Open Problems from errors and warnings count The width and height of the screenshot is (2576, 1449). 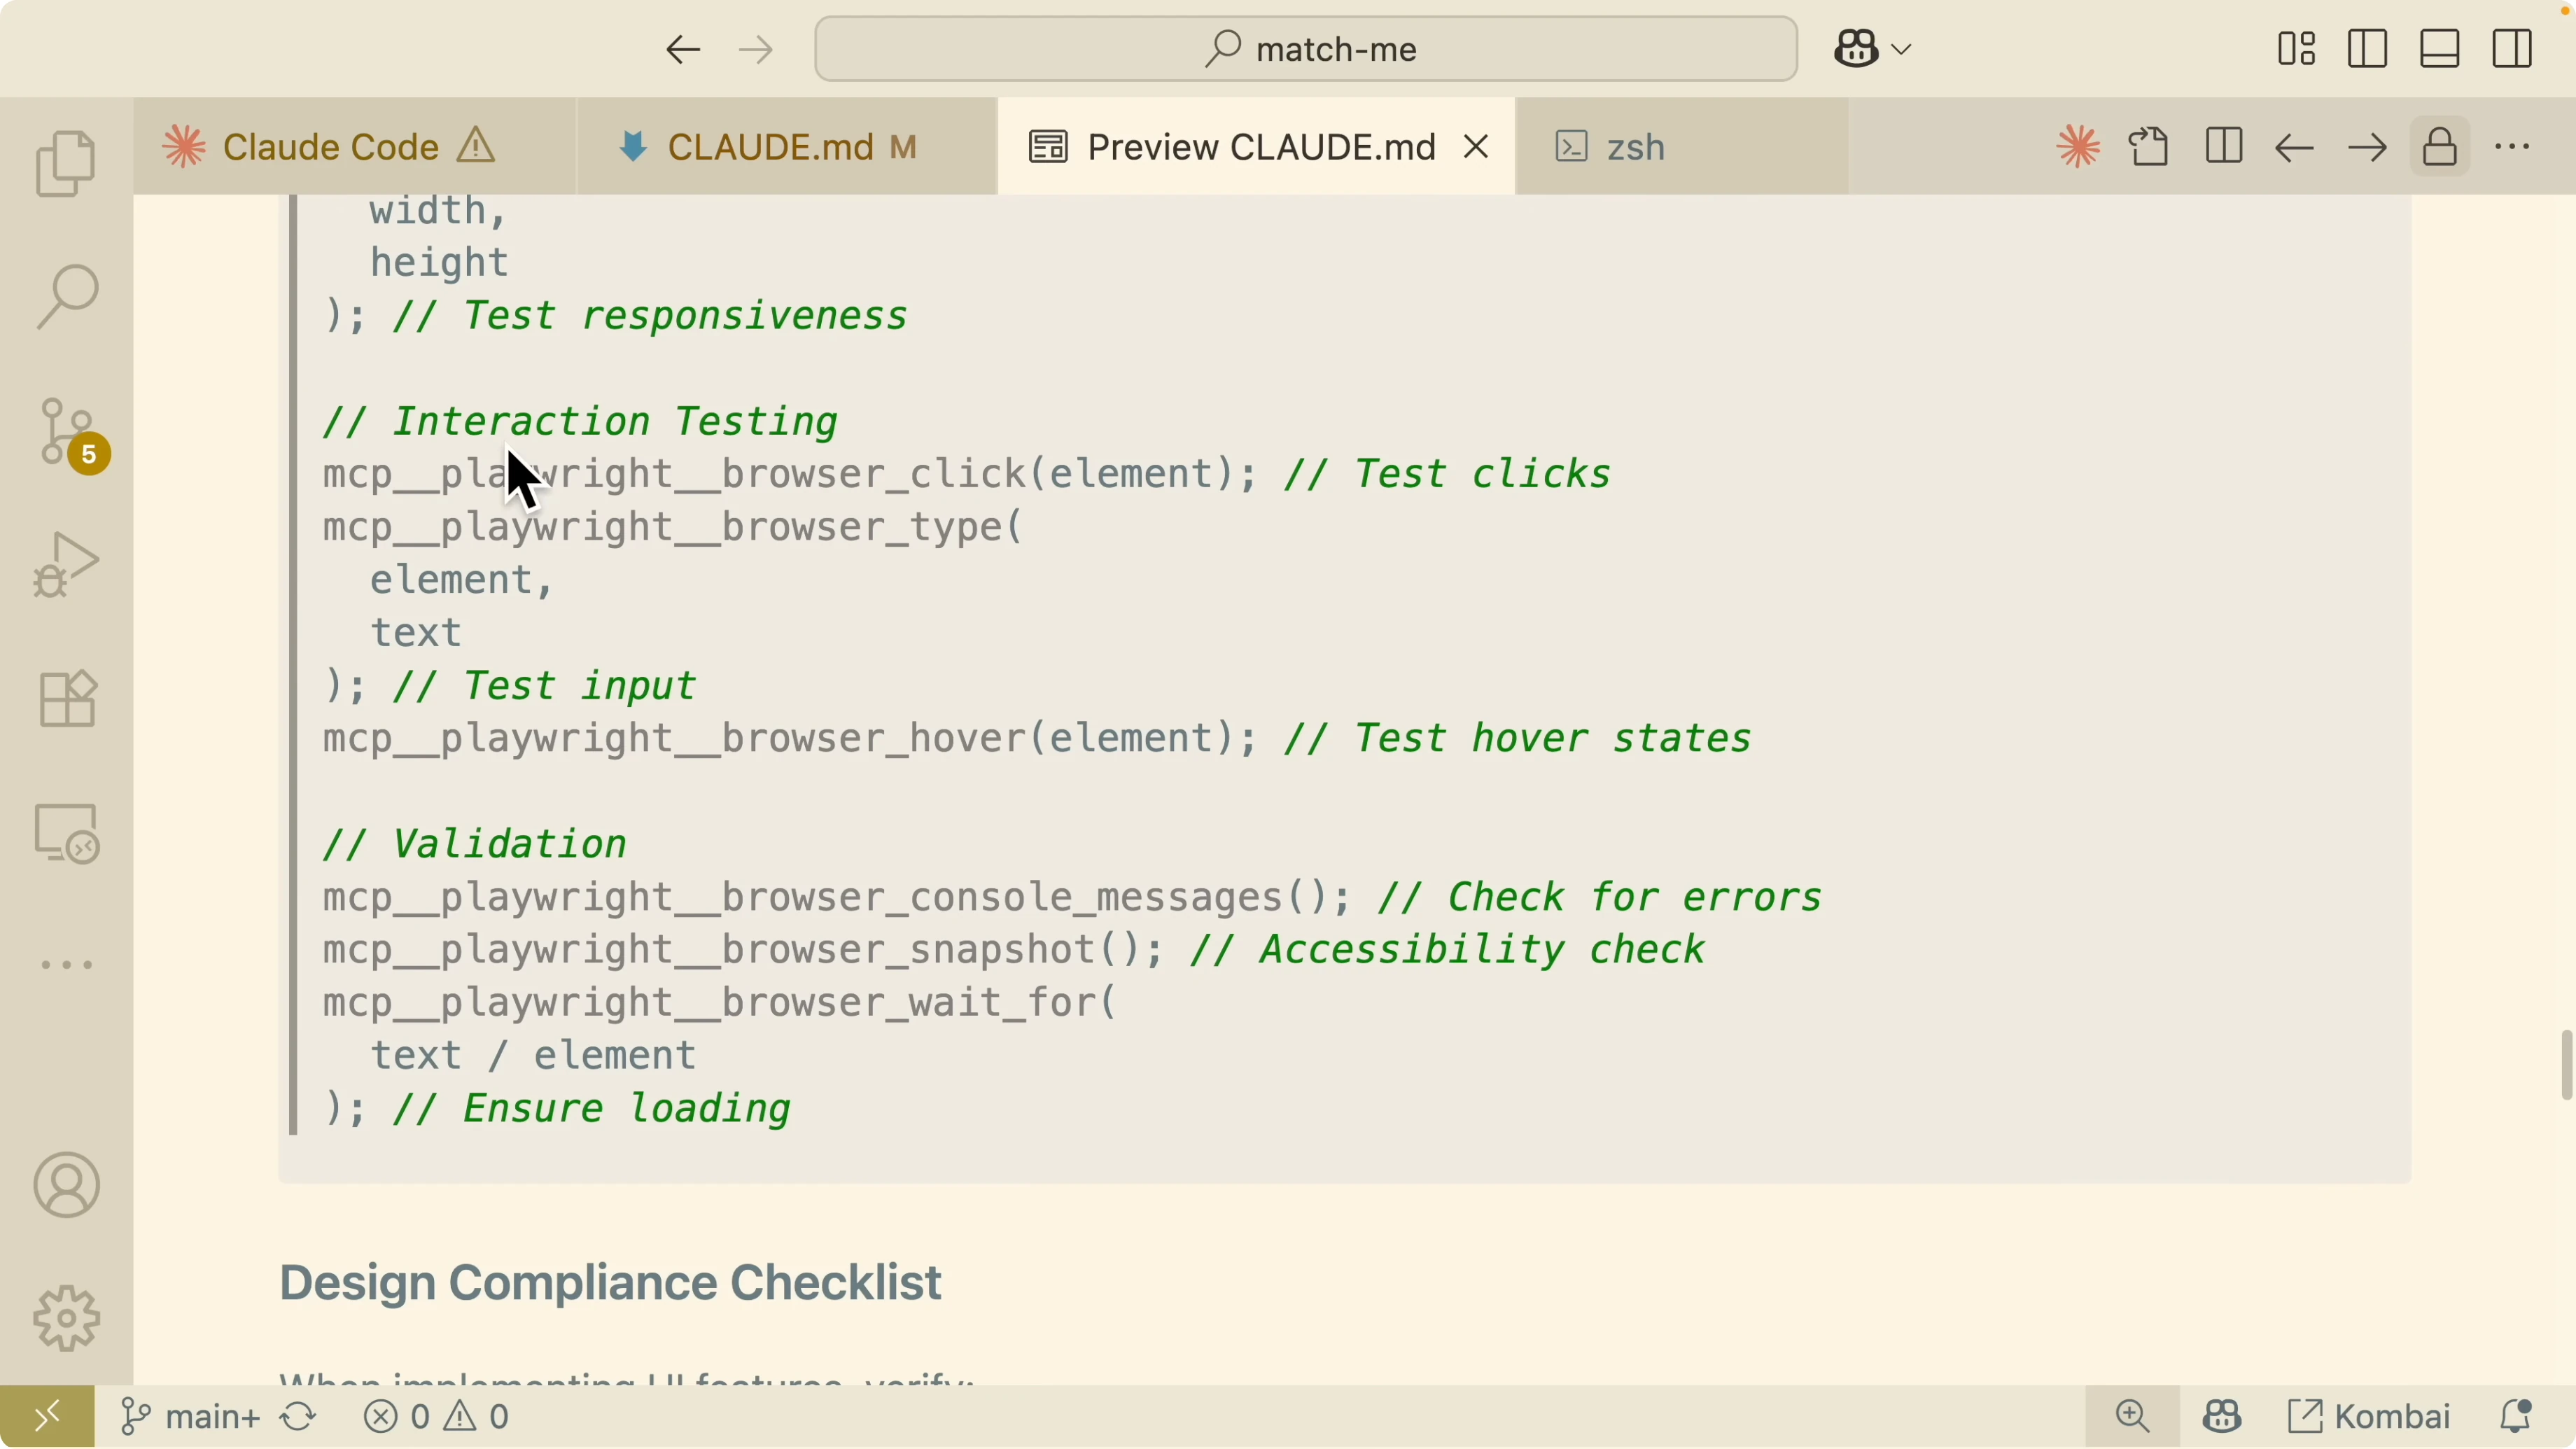[436, 1416]
